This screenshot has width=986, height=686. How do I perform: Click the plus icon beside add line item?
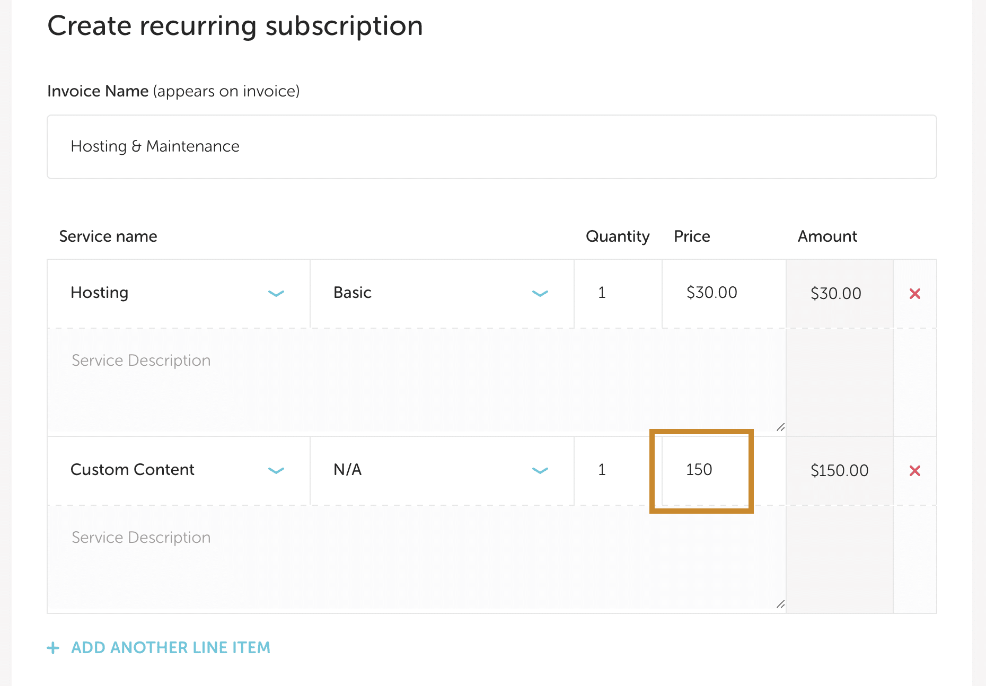pyautogui.click(x=53, y=648)
